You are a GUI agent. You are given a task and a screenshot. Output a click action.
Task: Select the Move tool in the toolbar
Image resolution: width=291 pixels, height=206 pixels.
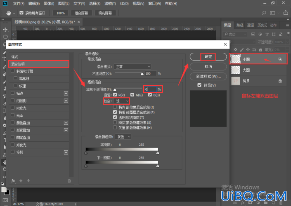point(5,30)
